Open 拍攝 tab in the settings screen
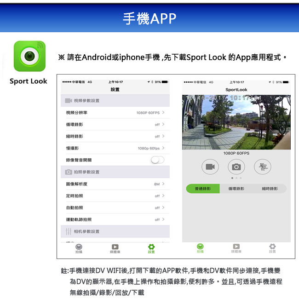Viewport: 299px width, 305px height. point(79,248)
